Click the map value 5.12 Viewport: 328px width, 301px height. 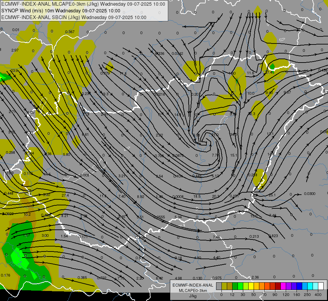click(215, 176)
